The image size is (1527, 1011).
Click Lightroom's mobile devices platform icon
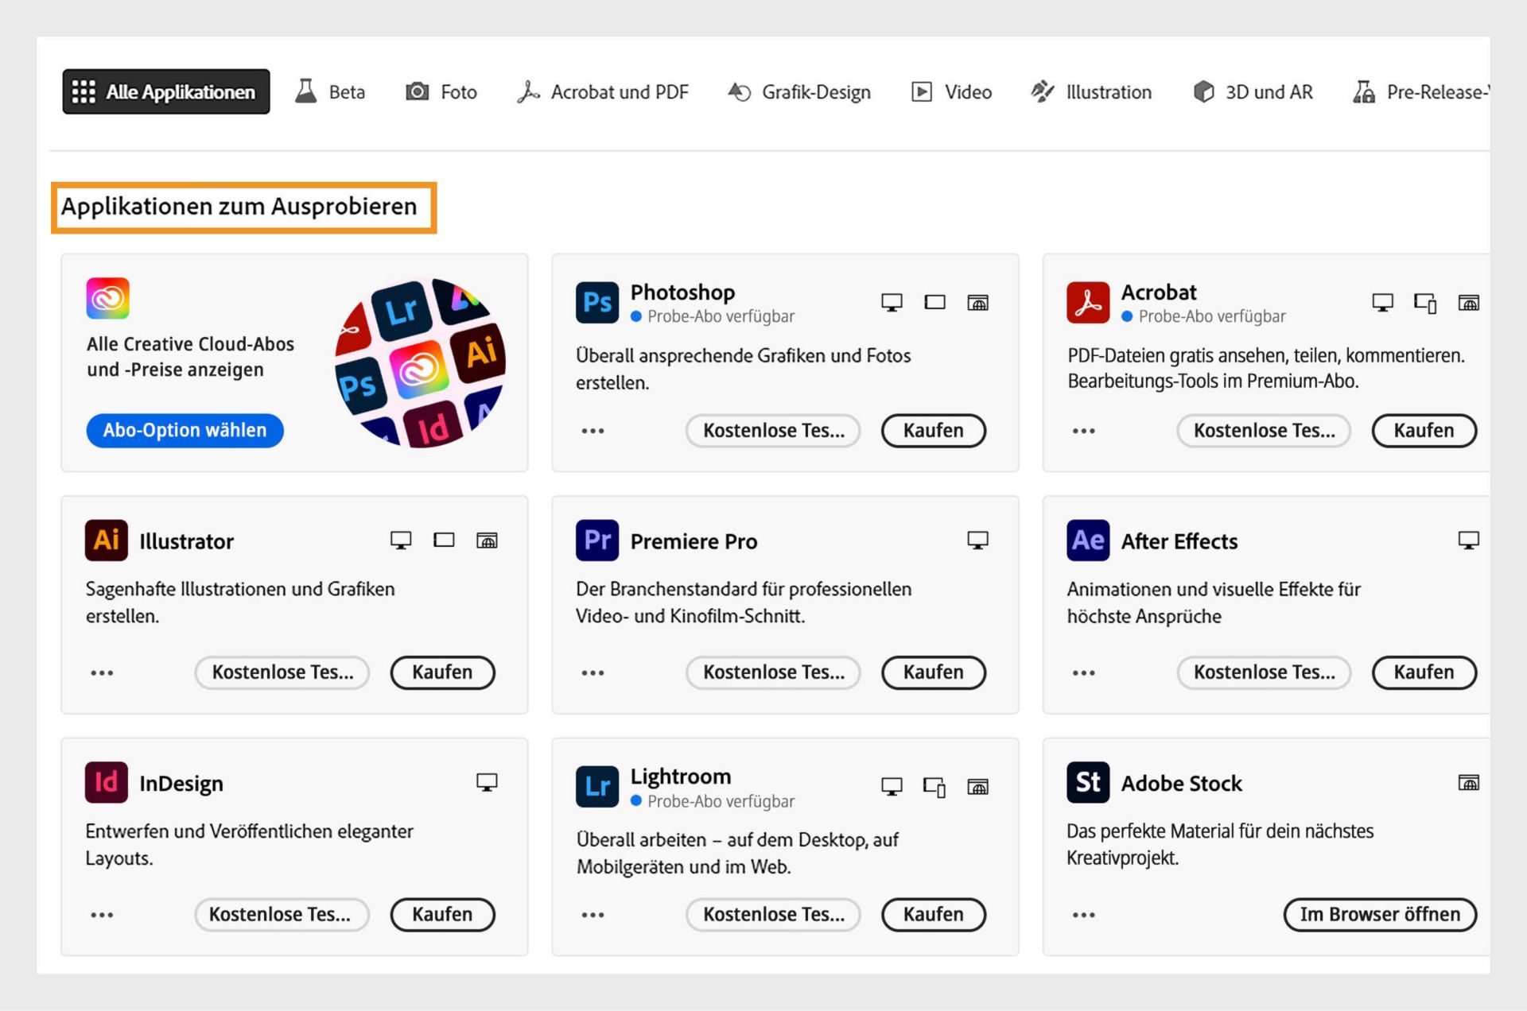tap(934, 787)
